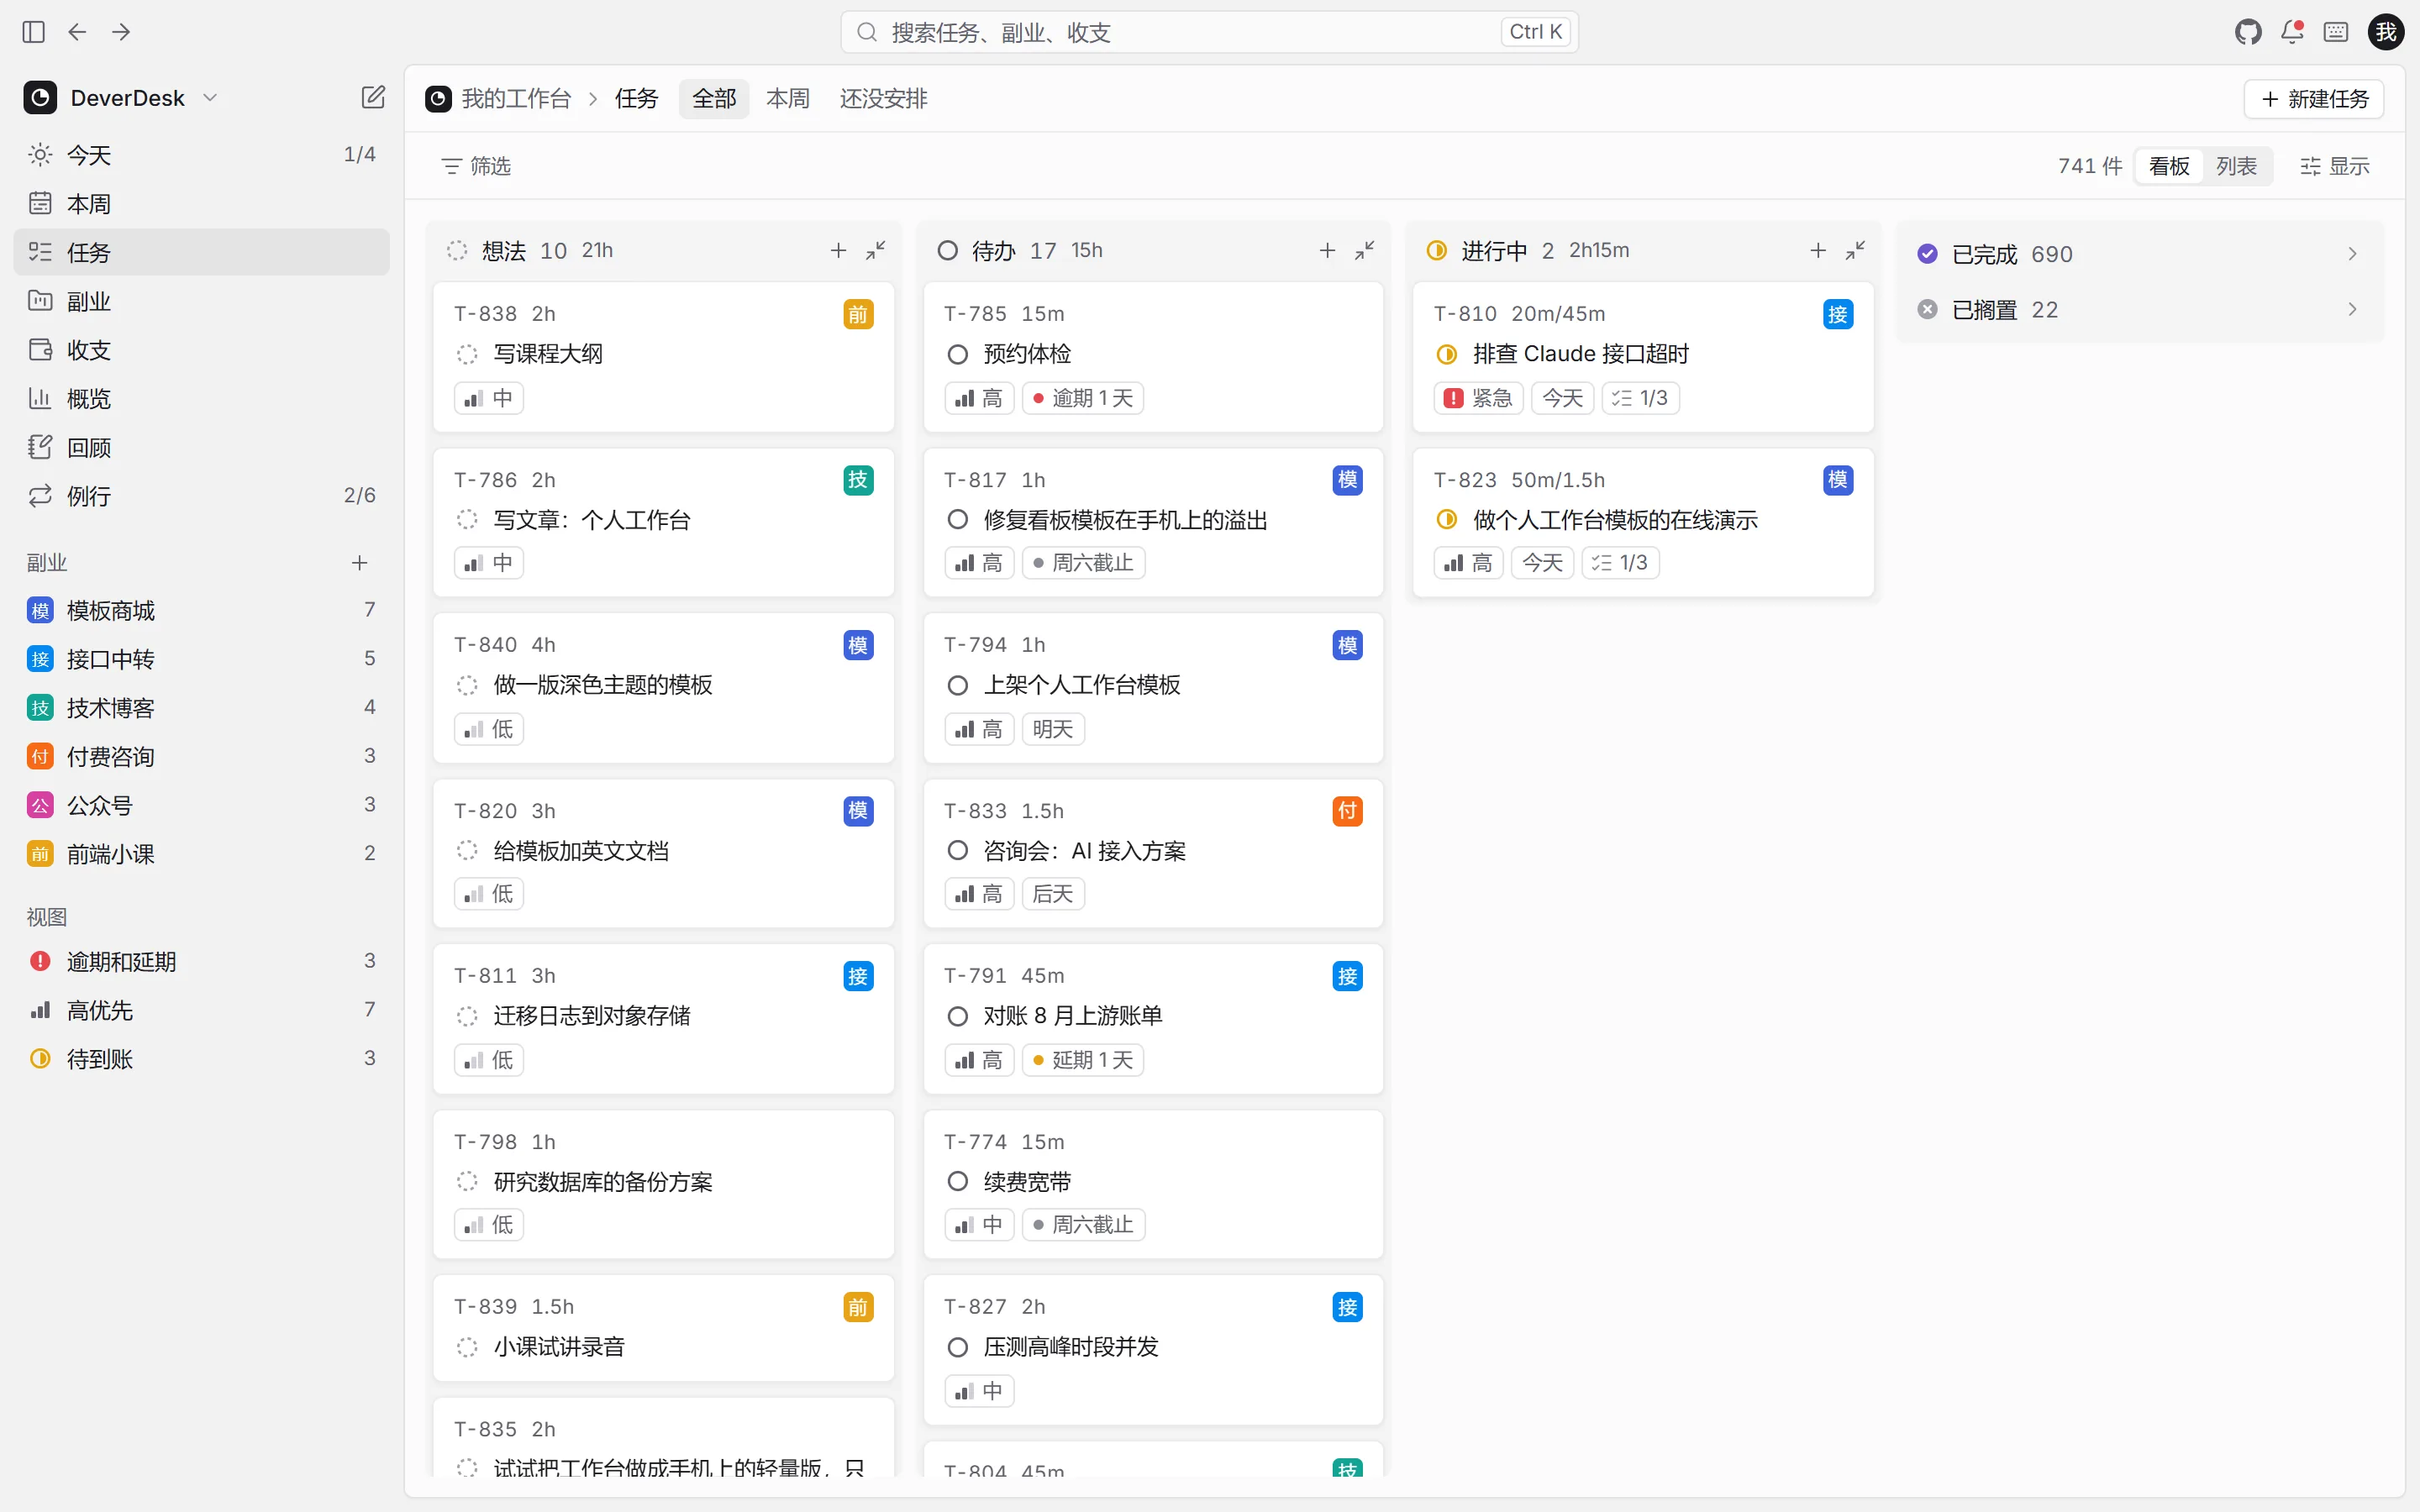Screen dimensions: 2420x1512
Task: Expand the 已搁置 22 group
Action: (x=2140, y=310)
